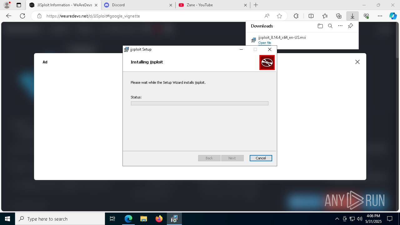Click the browser vertical scrollbar

397,40
